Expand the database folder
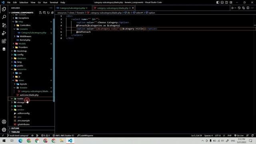Image resolution: width=256 pixels, height=144 pixels. (21, 58)
